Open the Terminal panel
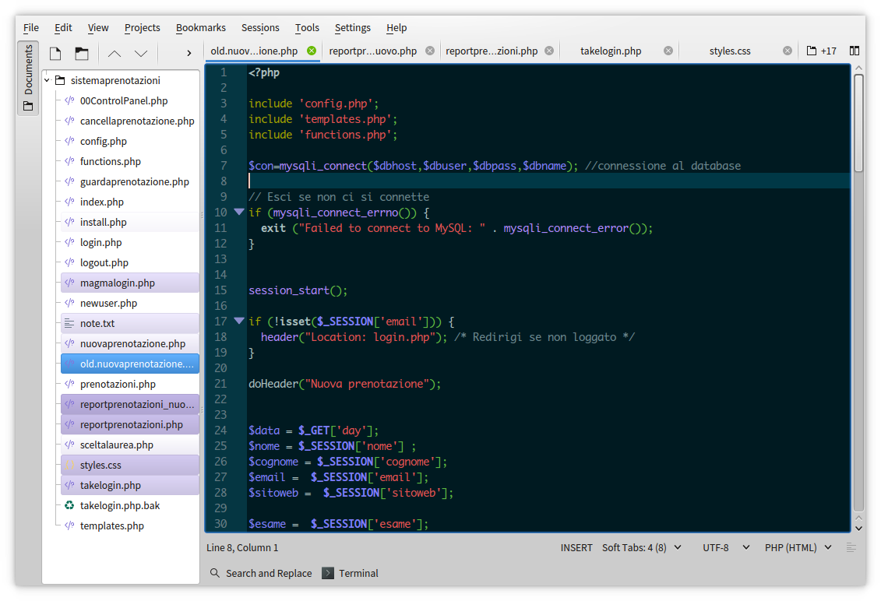881x601 pixels. [351, 573]
